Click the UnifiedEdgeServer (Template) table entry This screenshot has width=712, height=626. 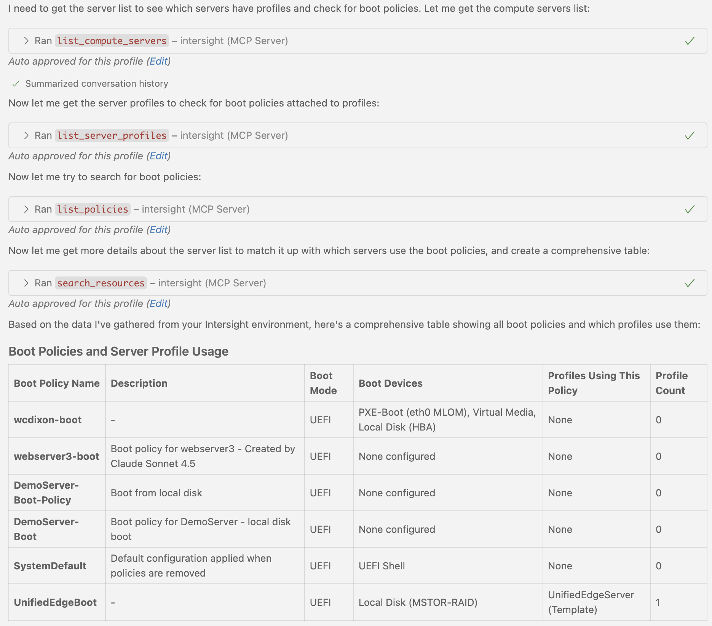pos(591,602)
